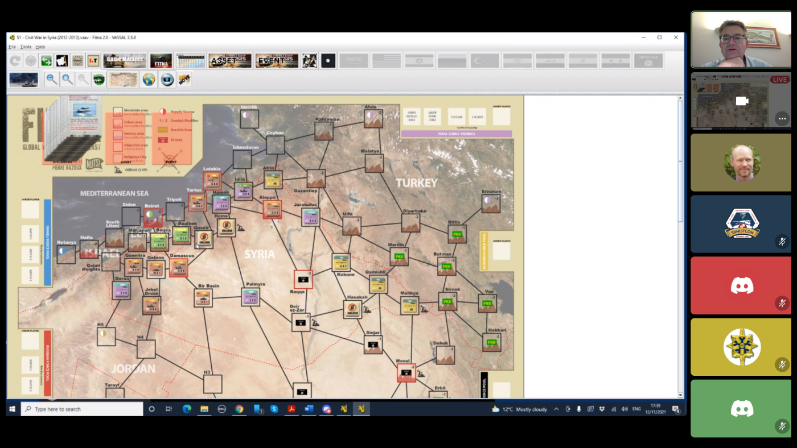This screenshot has width=797, height=448.
Task: Click the vertical scrollbar of map window
Action: [x=680, y=246]
